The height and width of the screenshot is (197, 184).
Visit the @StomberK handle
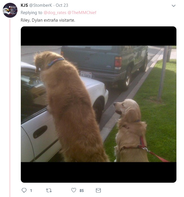[x=41, y=5]
